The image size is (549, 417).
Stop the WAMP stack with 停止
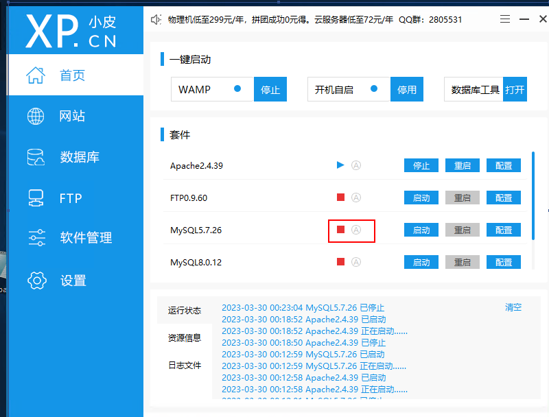270,89
